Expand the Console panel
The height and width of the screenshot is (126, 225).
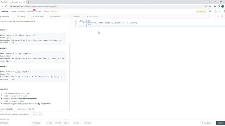click(x=77, y=123)
